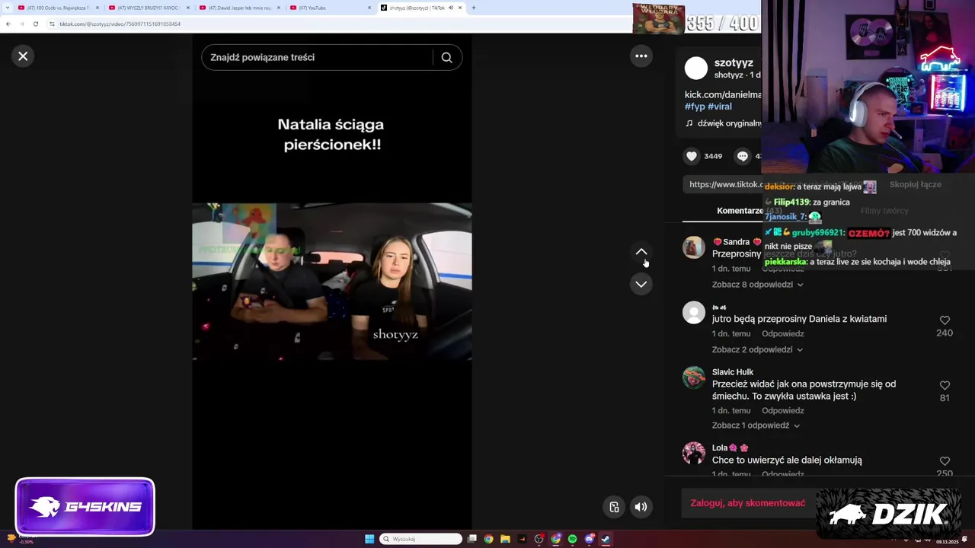The image size is (975, 548).
Task: Click the TikTok video to pause playback
Action: point(331,281)
